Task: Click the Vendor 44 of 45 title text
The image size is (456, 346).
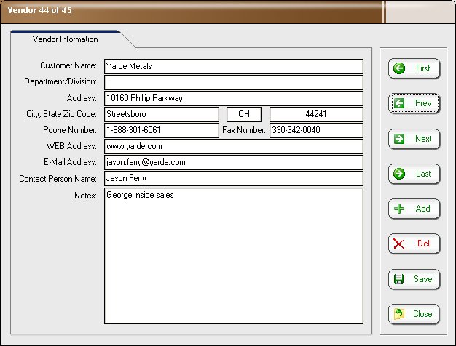Action: [x=39, y=10]
